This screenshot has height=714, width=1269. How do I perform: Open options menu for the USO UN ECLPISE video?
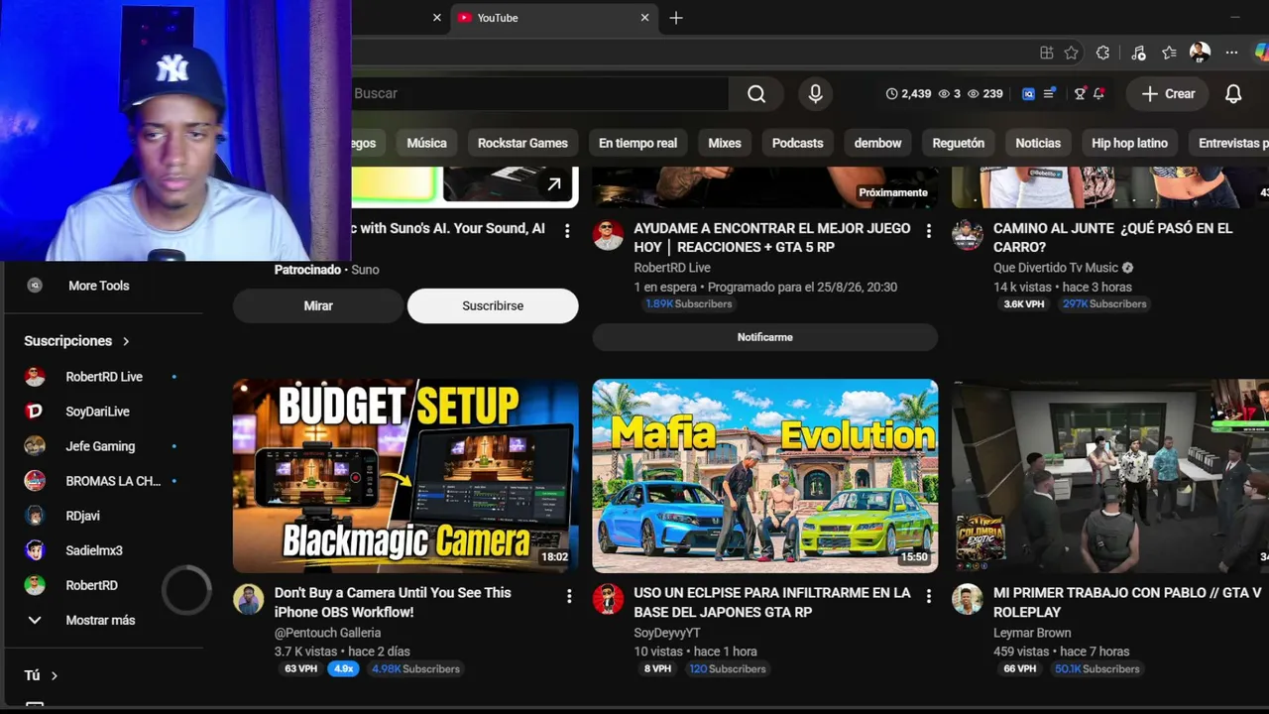coord(929,596)
